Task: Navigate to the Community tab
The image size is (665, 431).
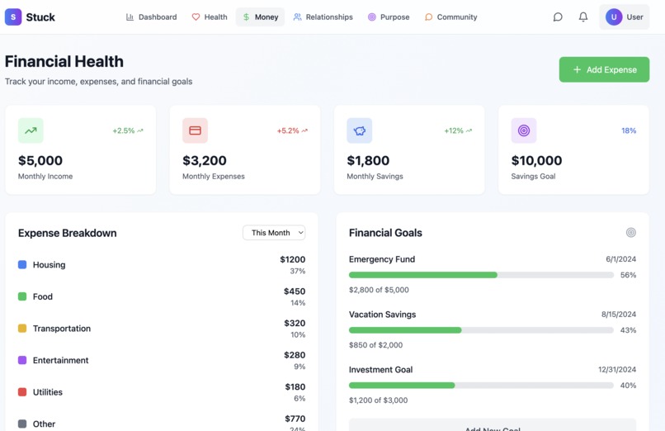Action: tap(450, 17)
